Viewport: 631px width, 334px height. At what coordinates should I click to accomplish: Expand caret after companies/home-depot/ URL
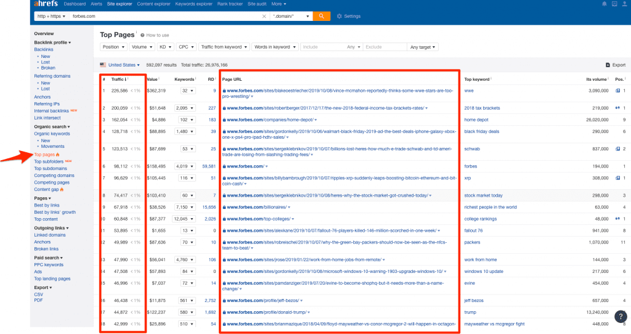point(315,120)
